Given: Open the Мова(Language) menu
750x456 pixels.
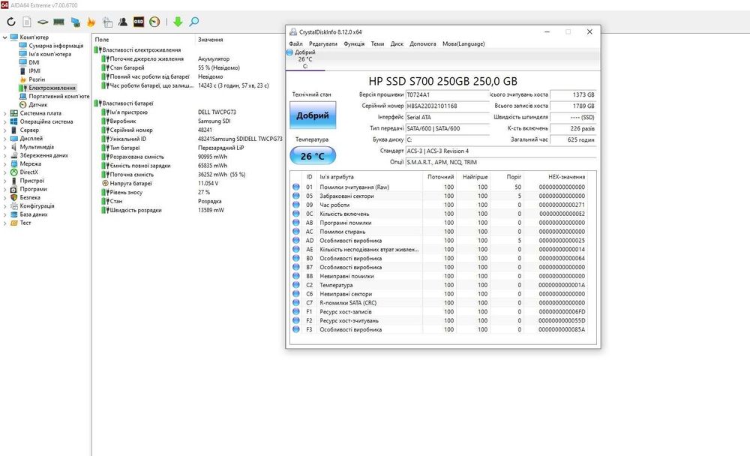Looking at the screenshot, I should click(463, 43).
